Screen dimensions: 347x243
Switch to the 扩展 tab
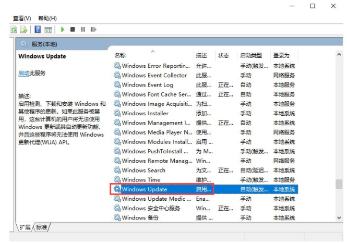tap(25, 227)
